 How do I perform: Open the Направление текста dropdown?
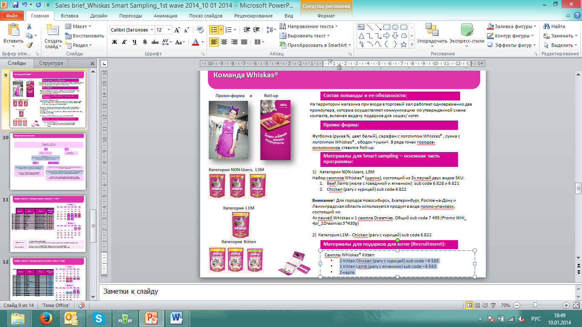[308, 26]
